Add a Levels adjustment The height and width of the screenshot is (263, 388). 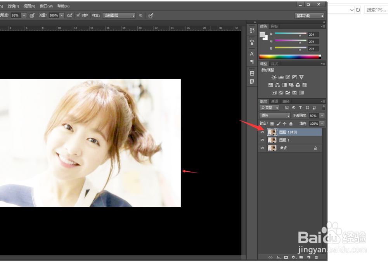(x=281, y=77)
